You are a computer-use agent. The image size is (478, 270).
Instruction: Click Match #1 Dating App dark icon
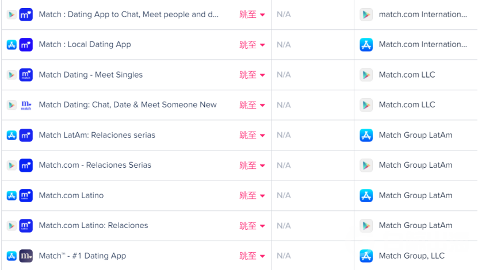[x=26, y=256]
